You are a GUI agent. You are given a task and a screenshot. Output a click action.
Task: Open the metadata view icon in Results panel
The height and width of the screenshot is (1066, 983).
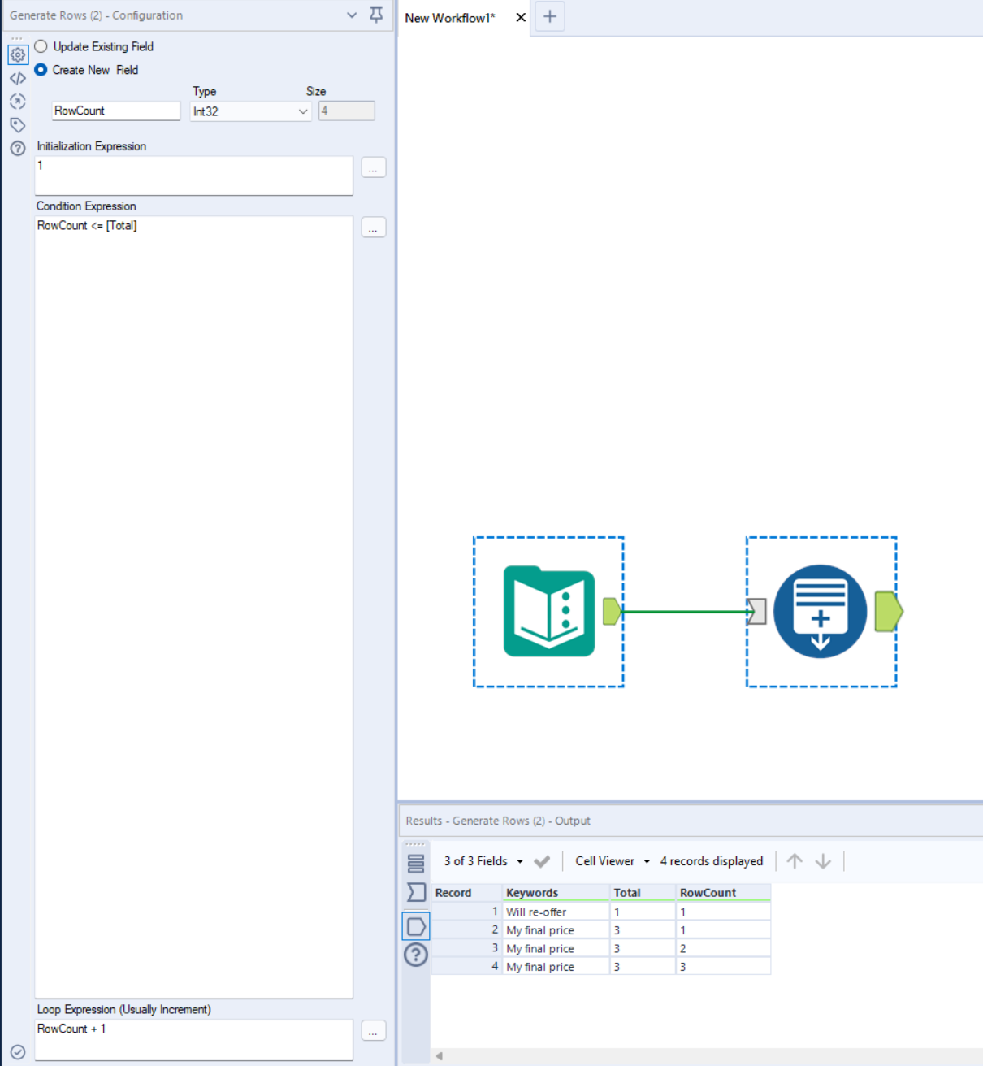pyautogui.click(x=416, y=861)
